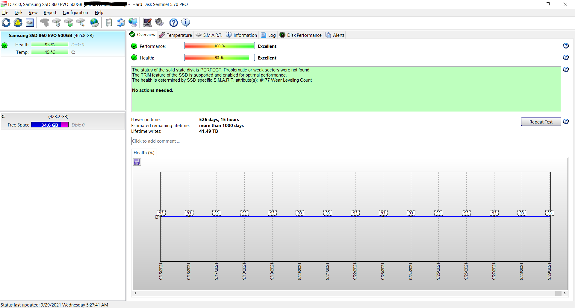This screenshot has height=308, width=575.
Task: Click the Health 93 % bar in Overview
Action: coord(220,57)
